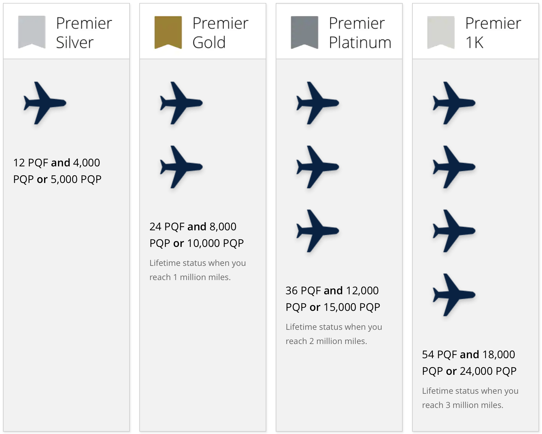Click the gold Premier Gold badge icon

pos(168,32)
